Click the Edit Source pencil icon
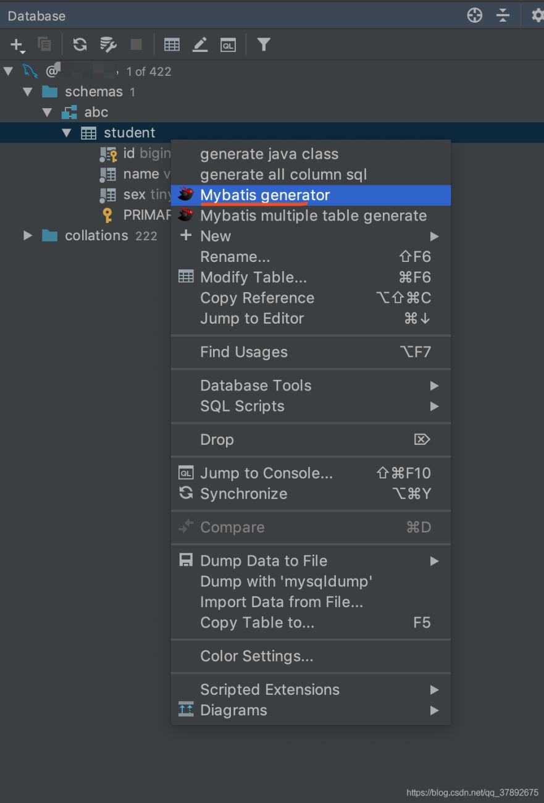544x803 pixels. pos(200,44)
